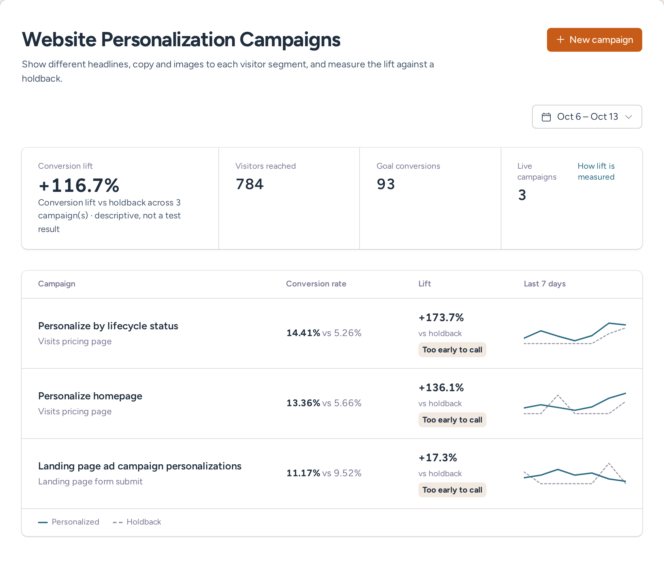Click the plus icon in New campaign
664x564 pixels.
pyautogui.click(x=560, y=40)
